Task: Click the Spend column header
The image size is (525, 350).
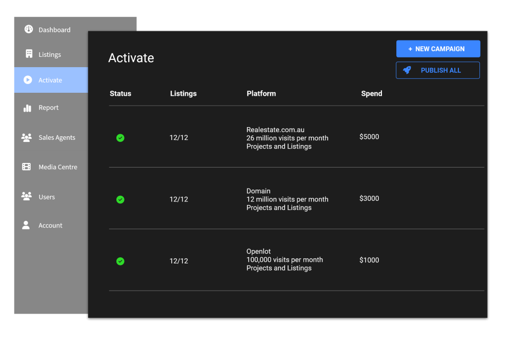Action: [371, 93]
